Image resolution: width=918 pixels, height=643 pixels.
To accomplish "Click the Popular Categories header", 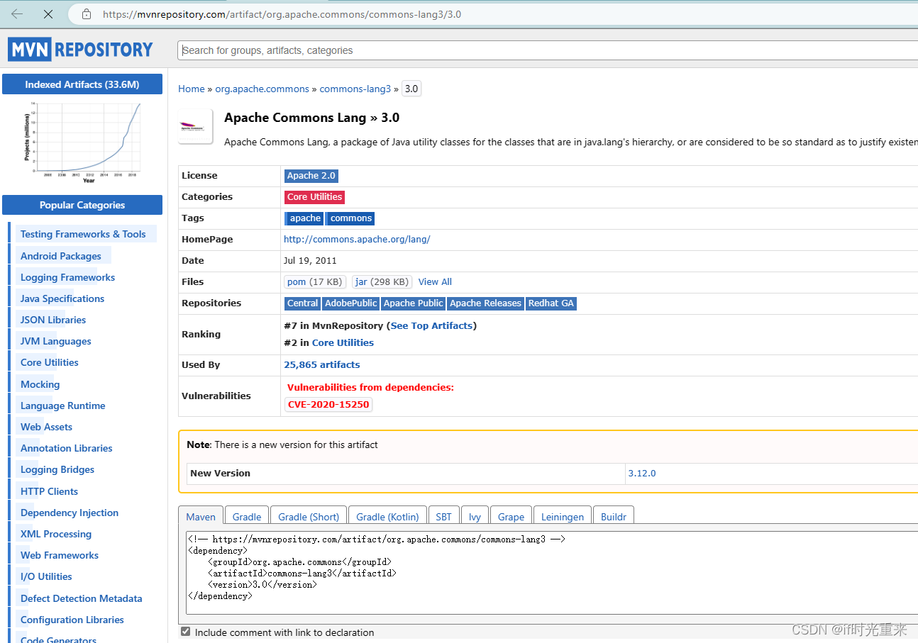I will [82, 205].
